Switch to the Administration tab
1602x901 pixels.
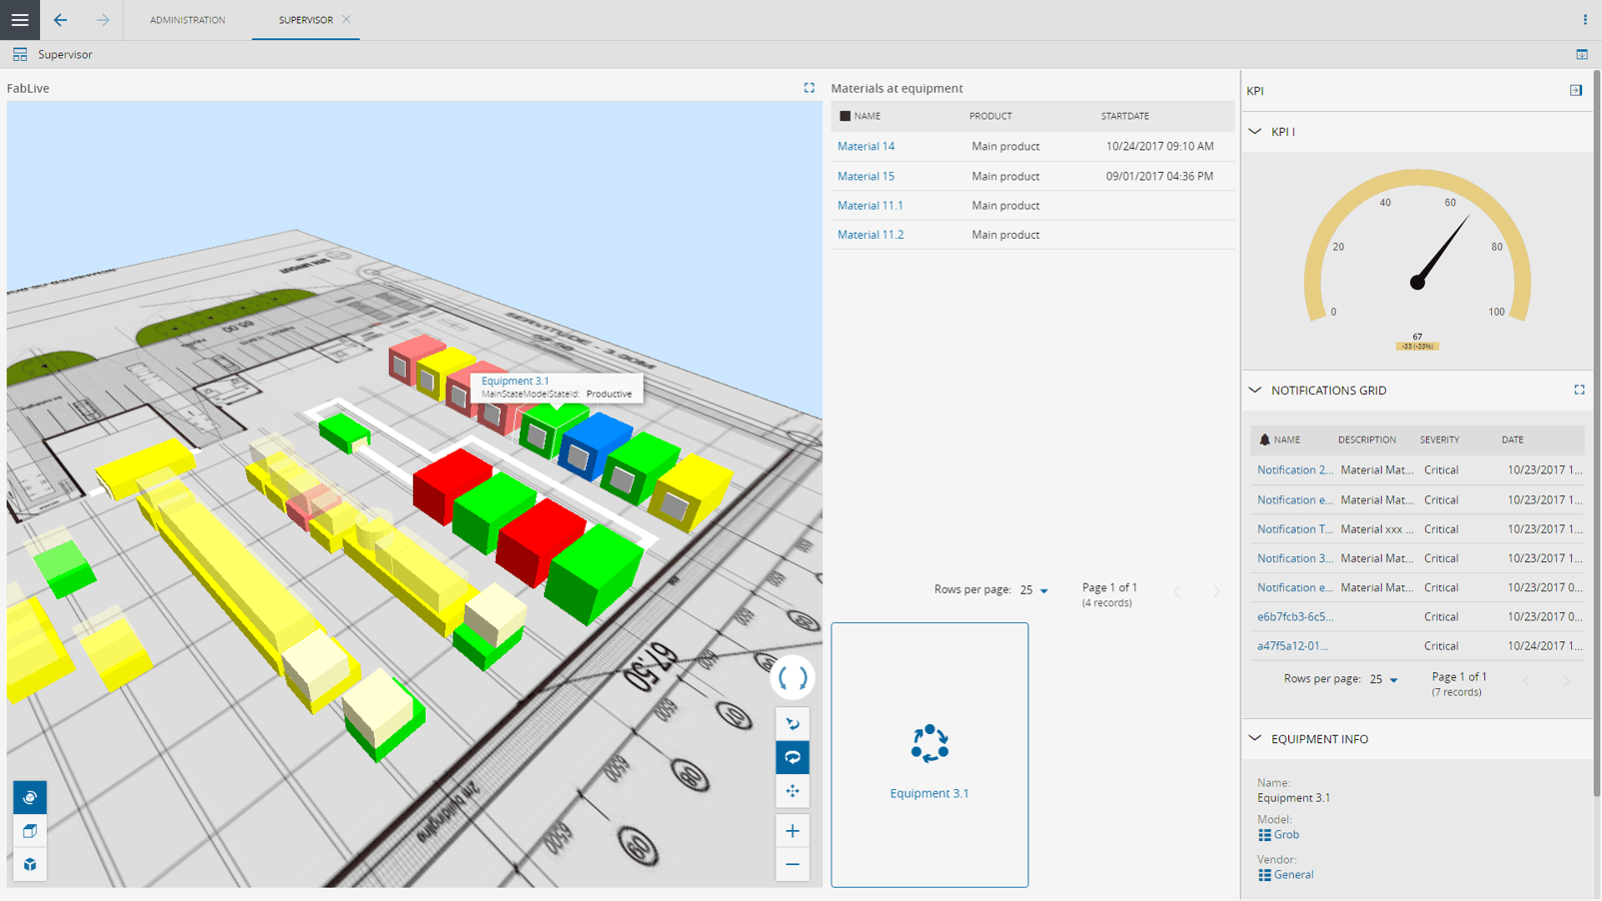coord(187,20)
